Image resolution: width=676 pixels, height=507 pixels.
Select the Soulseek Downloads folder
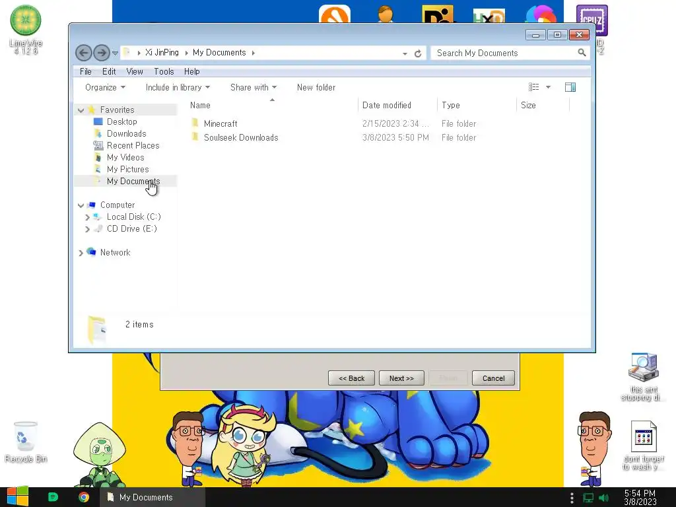(241, 137)
